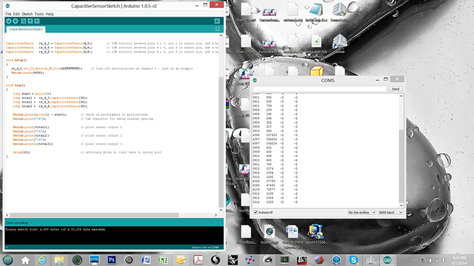Select the CapacitiveSensorSketch tab
The image size is (474, 266).
[x=26, y=29]
